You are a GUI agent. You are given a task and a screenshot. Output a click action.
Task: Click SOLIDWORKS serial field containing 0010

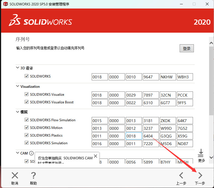(x=134, y=77)
